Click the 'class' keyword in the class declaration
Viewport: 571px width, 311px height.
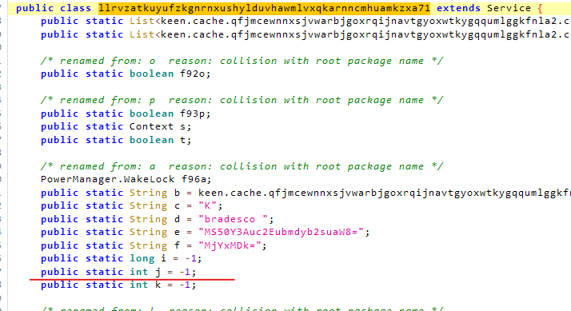(75, 8)
